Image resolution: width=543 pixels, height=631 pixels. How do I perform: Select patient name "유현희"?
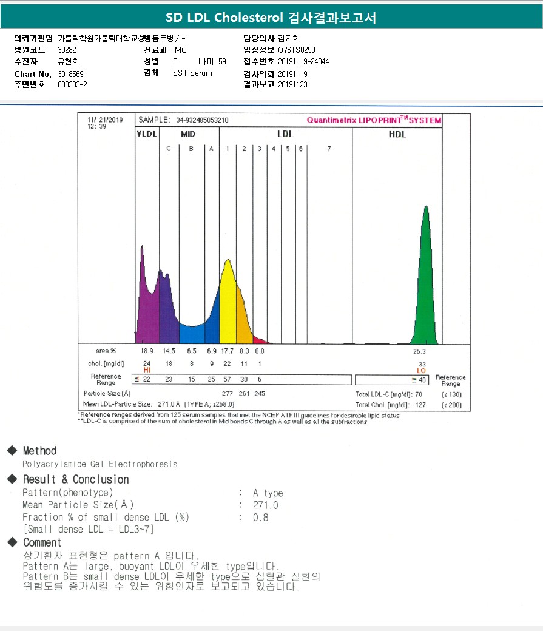[69, 61]
